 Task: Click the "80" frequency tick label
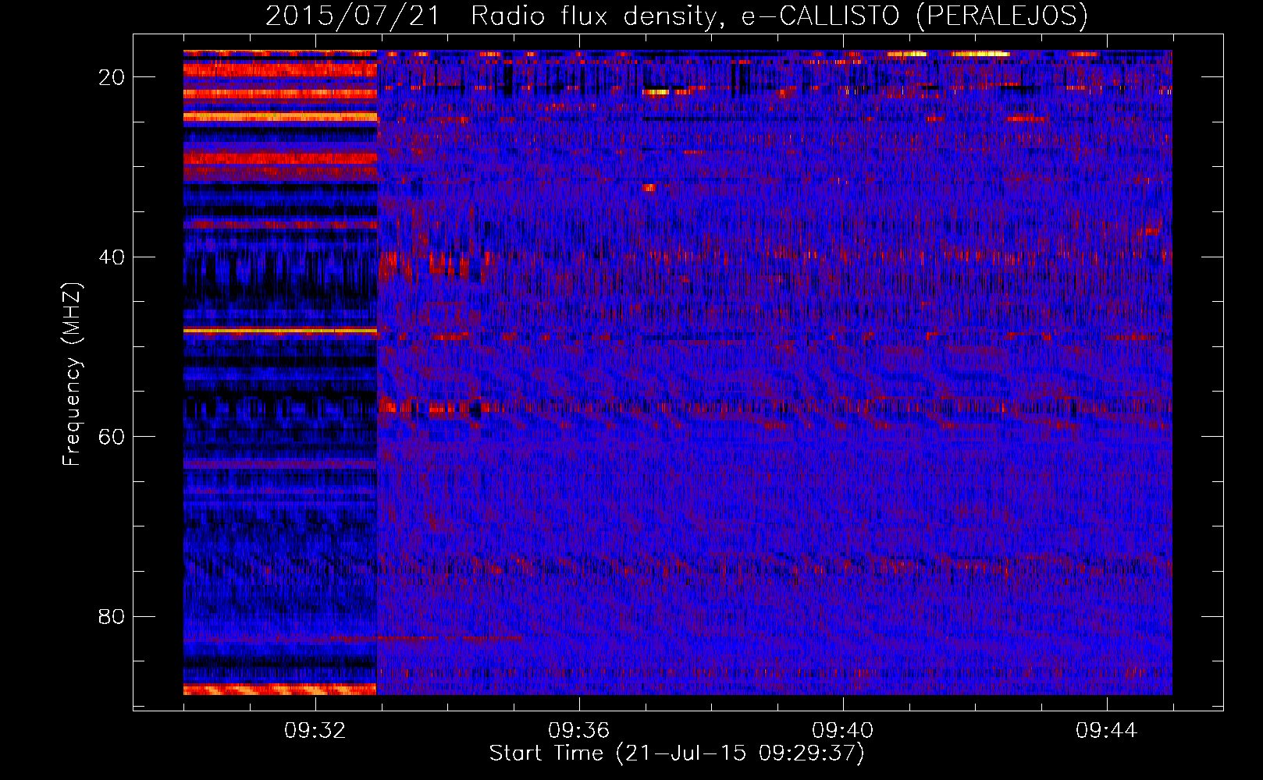coord(112,616)
